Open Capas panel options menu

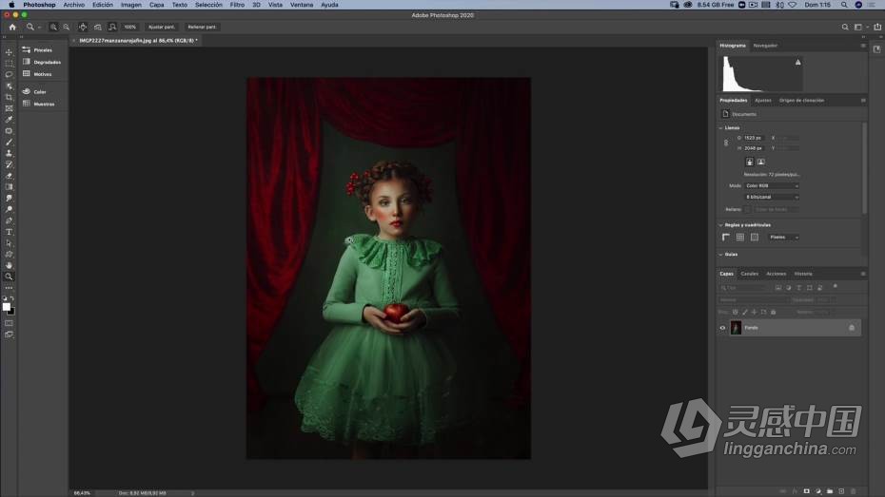[x=863, y=274]
